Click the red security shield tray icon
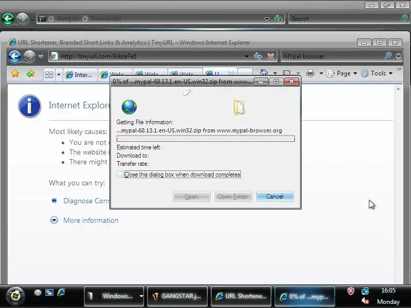 coord(351,291)
